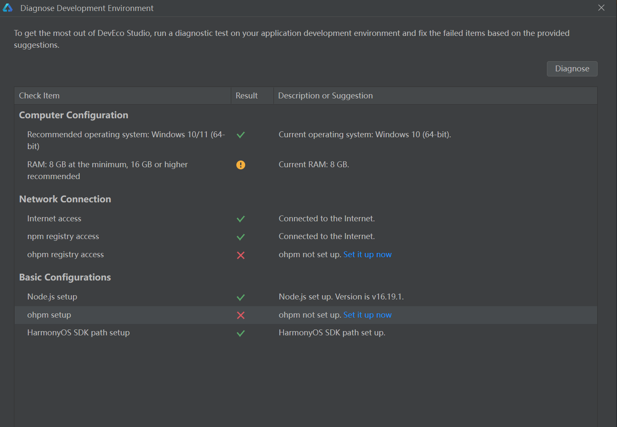The width and height of the screenshot is (617, 427).
Task: Click the red X for ohpm setup
Action: (x=241, y=315)
